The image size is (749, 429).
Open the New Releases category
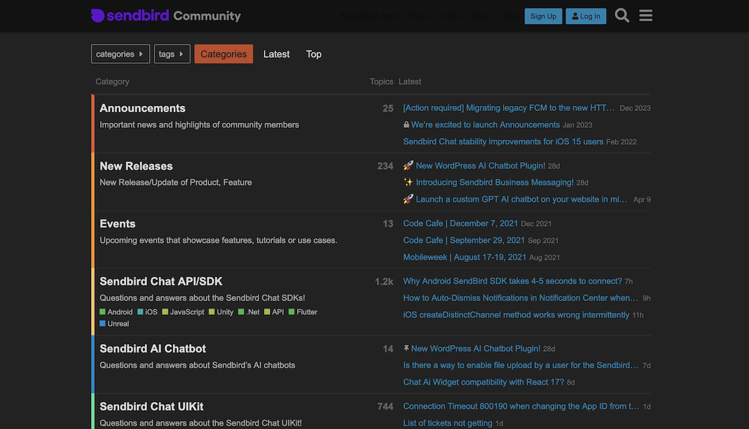[136, 166]
